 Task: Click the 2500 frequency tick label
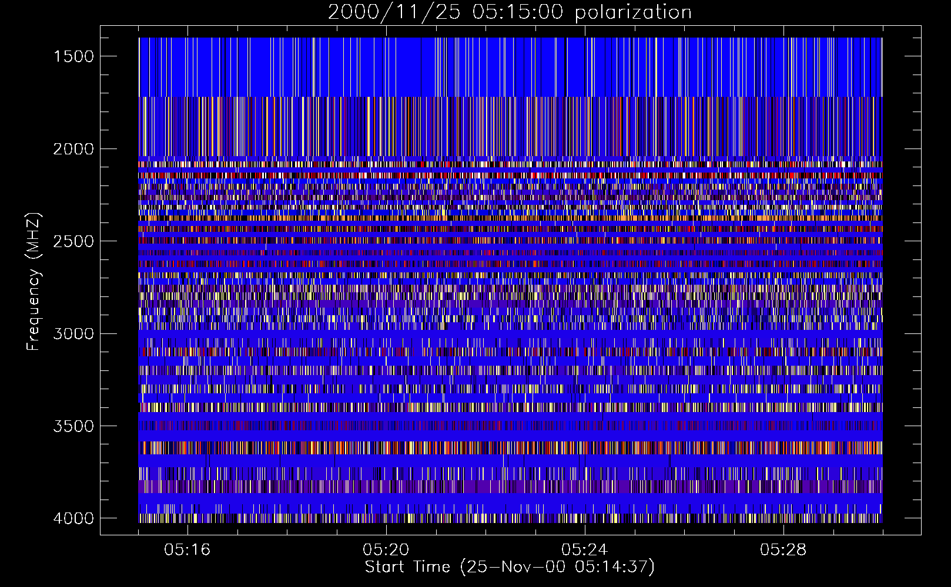point(73,241)
